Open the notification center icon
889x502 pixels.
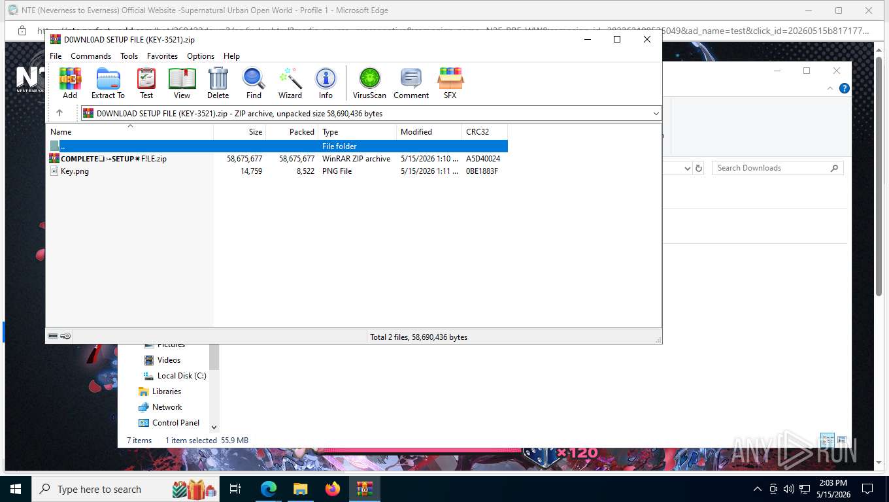pos(867,489)
